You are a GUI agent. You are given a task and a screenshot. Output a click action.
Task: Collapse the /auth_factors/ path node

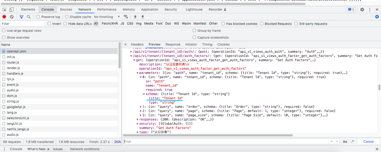(131, 56)
